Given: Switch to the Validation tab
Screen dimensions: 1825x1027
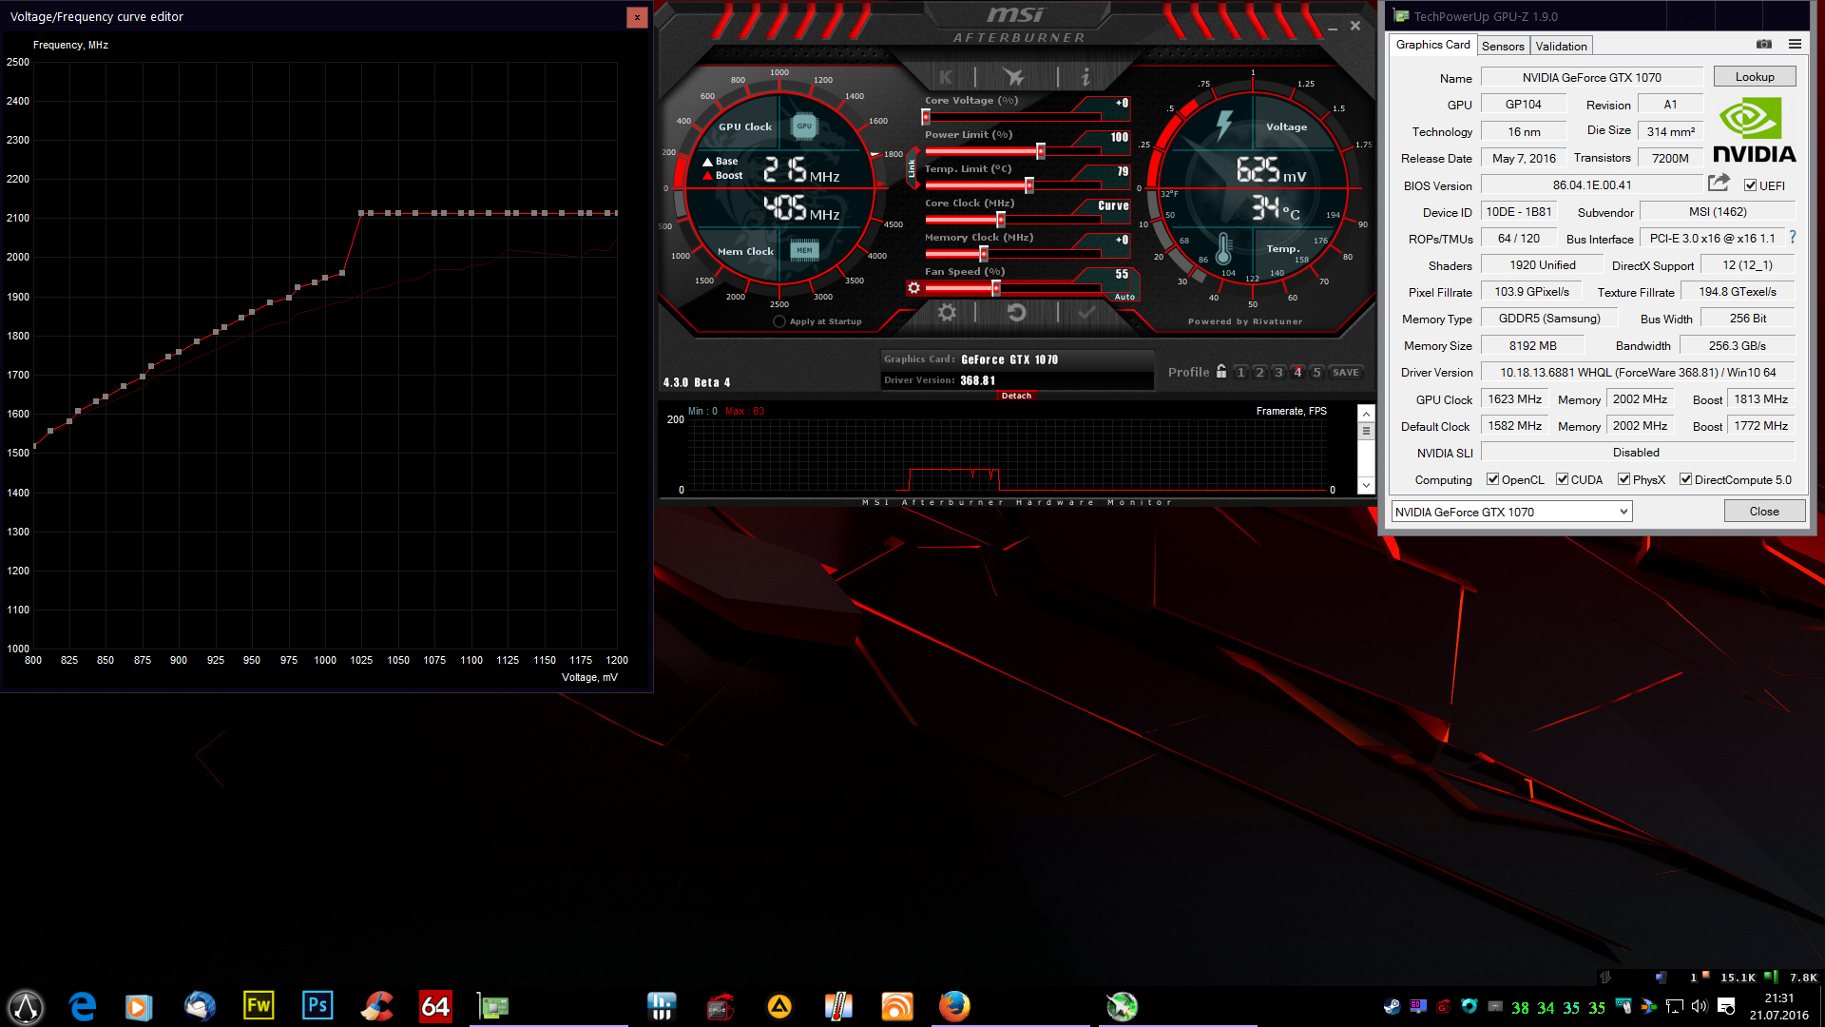Looking at the screenshot, I should click(x=1561, y=46).
